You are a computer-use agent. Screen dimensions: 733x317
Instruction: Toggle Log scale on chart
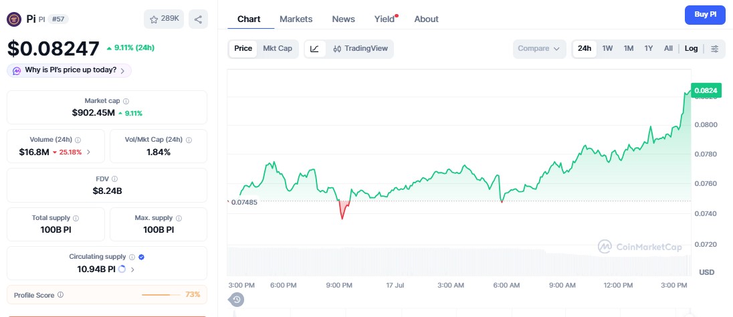point(691,49)
